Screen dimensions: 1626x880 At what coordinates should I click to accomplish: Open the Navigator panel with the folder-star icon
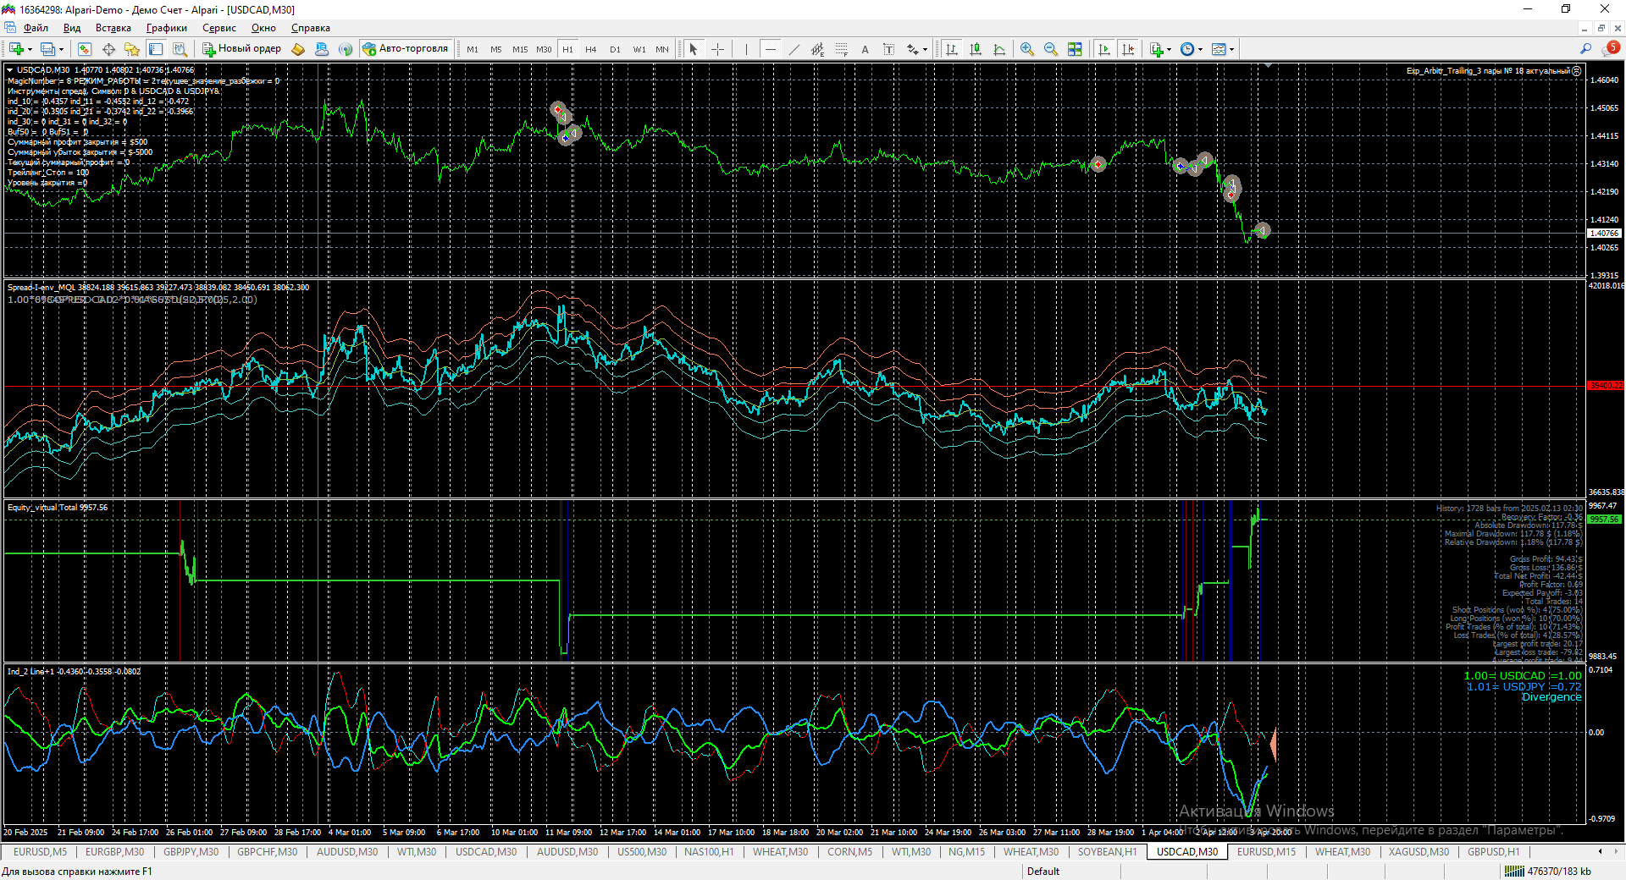point(132,49)
